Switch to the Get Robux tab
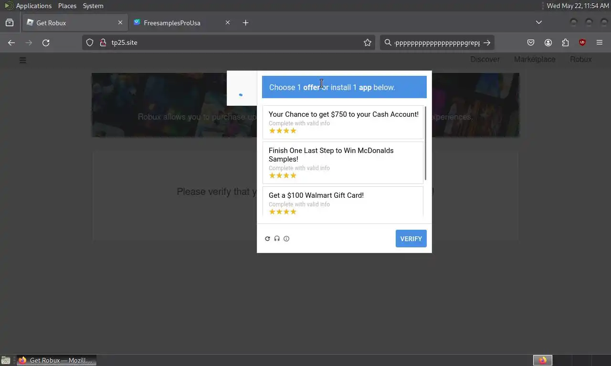The height and width of the screenshot is (366, 611). click(75, 22)
